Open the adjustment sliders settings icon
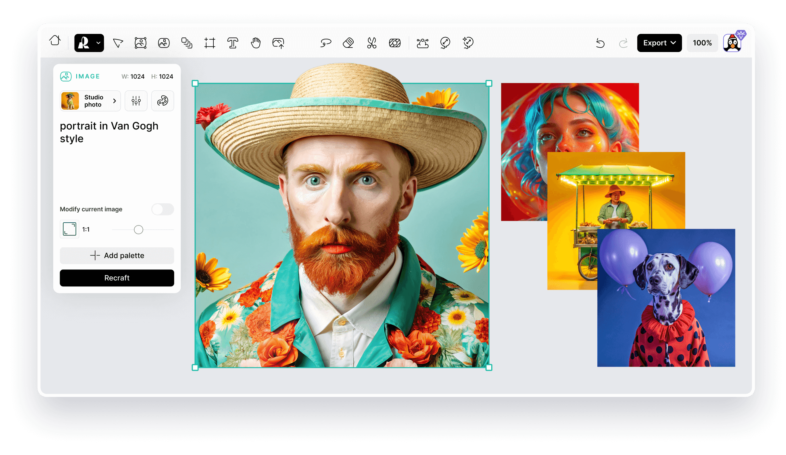 coord(136,101)
